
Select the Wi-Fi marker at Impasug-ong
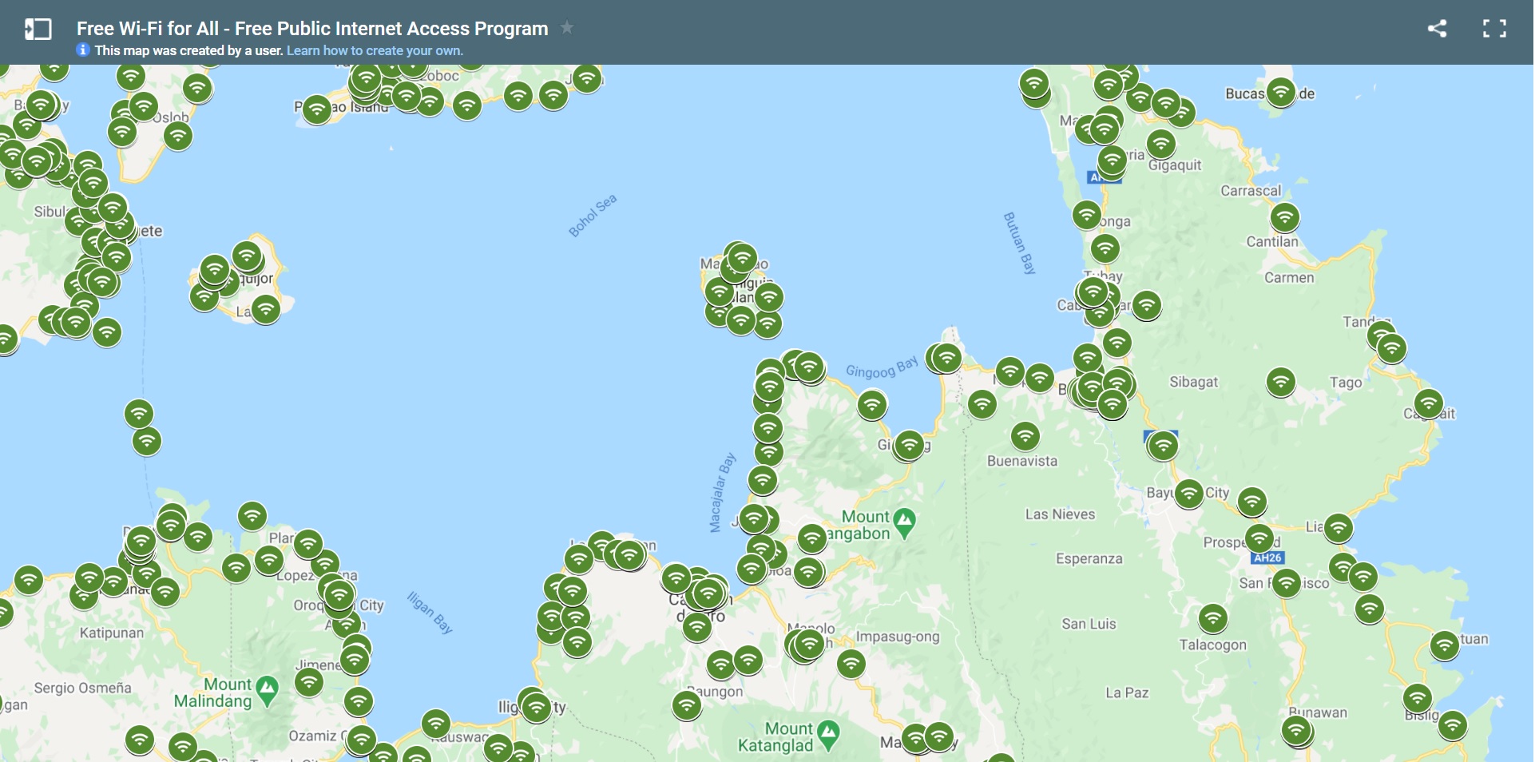point(851,662)
